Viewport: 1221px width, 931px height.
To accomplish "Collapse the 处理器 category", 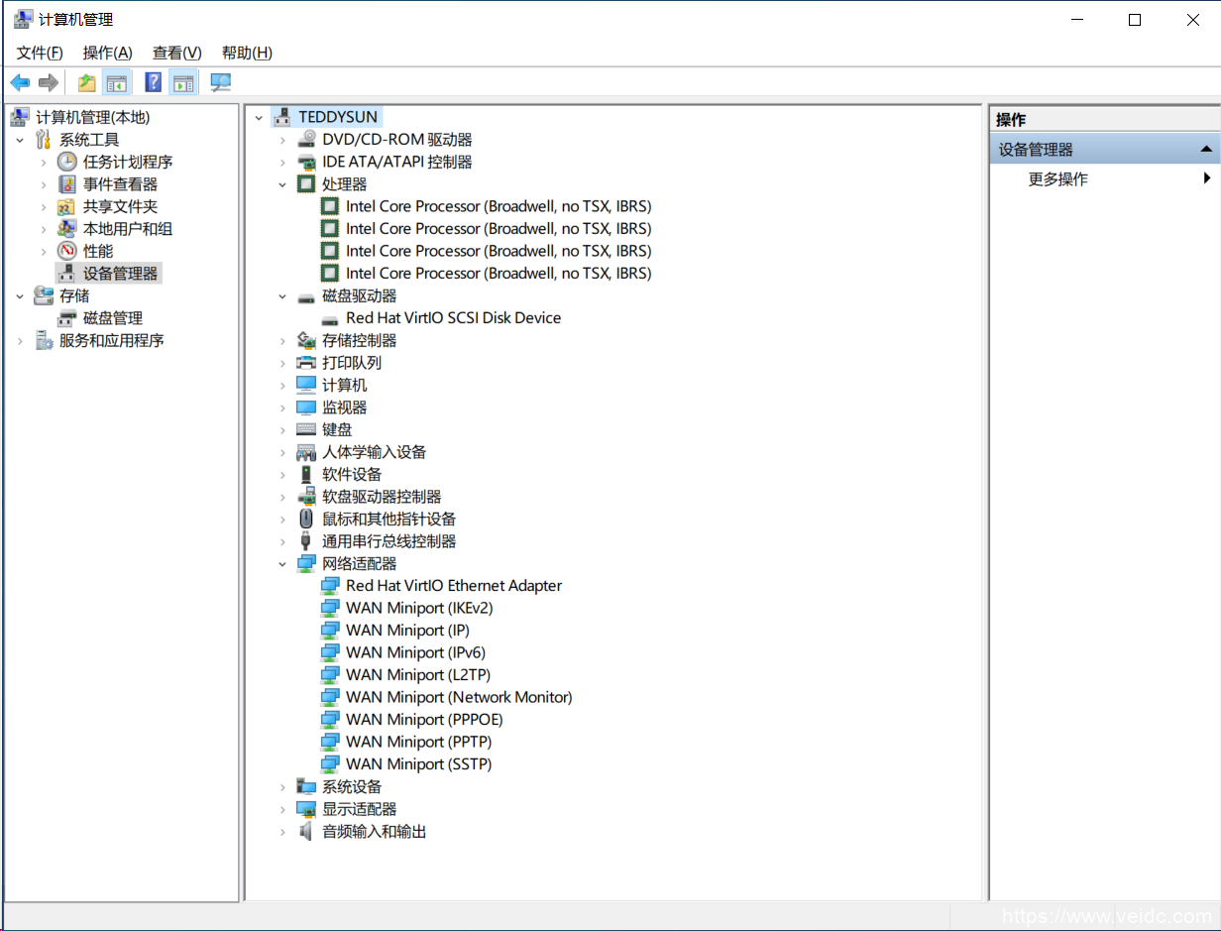I will pos(282,184).
